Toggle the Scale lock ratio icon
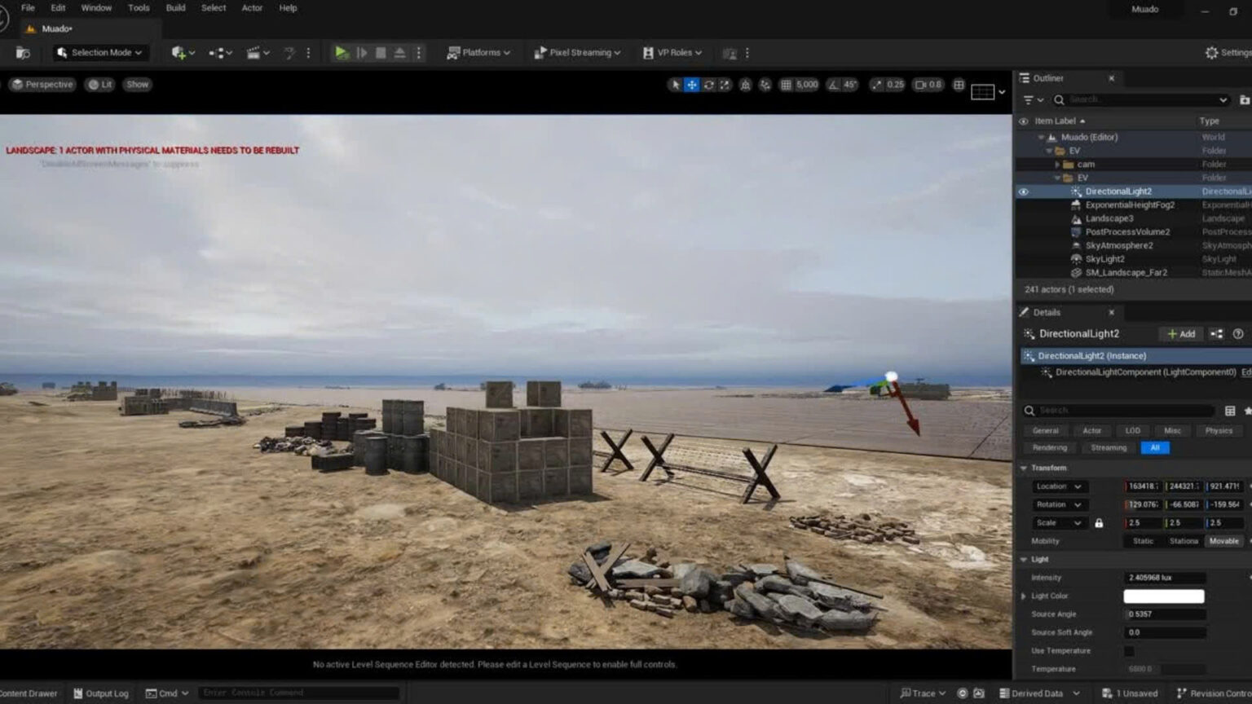Screen dimensions: 1252x704 coord(1099,523)
